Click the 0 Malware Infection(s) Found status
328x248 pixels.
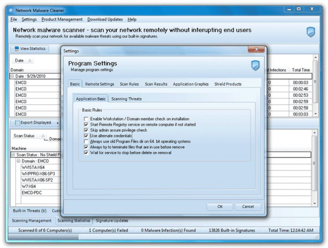168,230
